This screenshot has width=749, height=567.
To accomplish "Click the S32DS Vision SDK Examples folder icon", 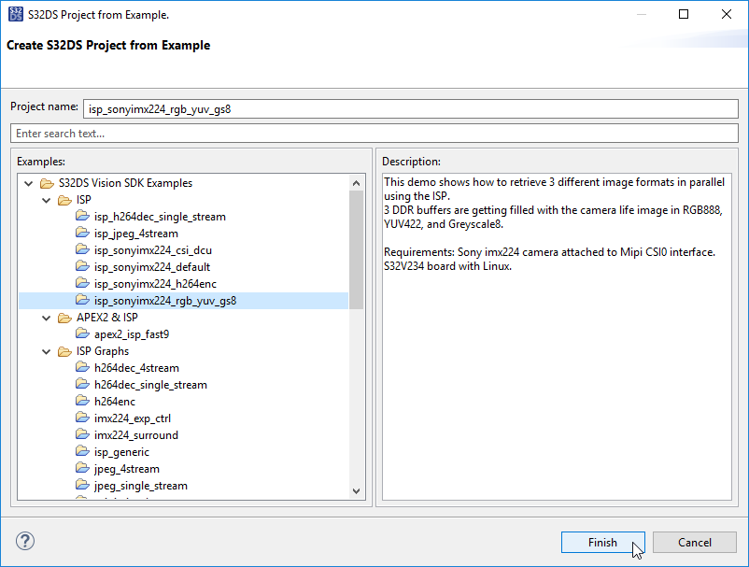I will click(x=47, y=183).
